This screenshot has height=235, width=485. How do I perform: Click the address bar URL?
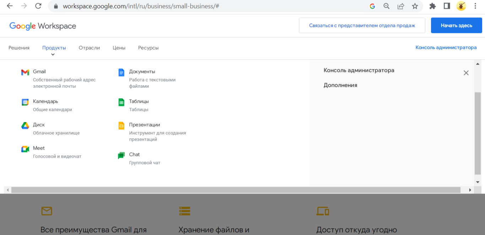[141, 6]
